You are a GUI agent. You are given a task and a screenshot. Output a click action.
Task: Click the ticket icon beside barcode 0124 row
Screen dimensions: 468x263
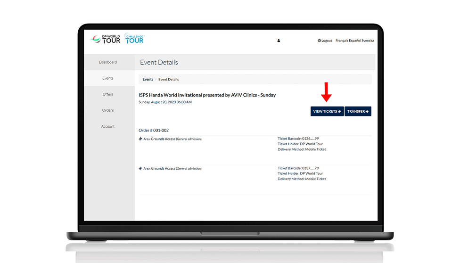pos(140,139)
